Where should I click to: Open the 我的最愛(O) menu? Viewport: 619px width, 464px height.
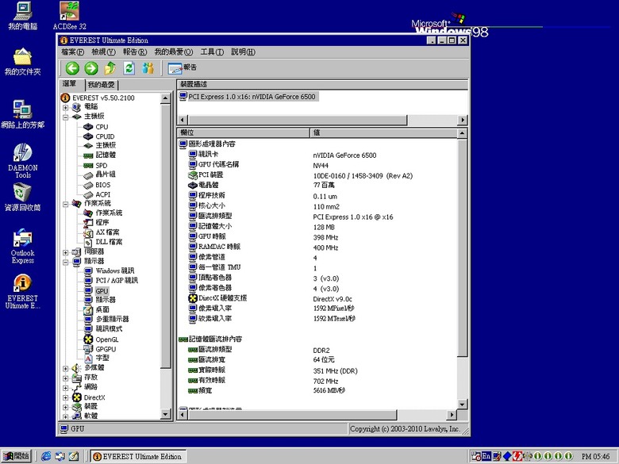tap(173, 52)
